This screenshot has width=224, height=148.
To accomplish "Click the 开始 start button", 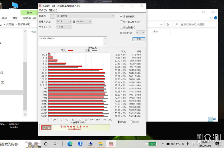I will click(x=139, y=39).
